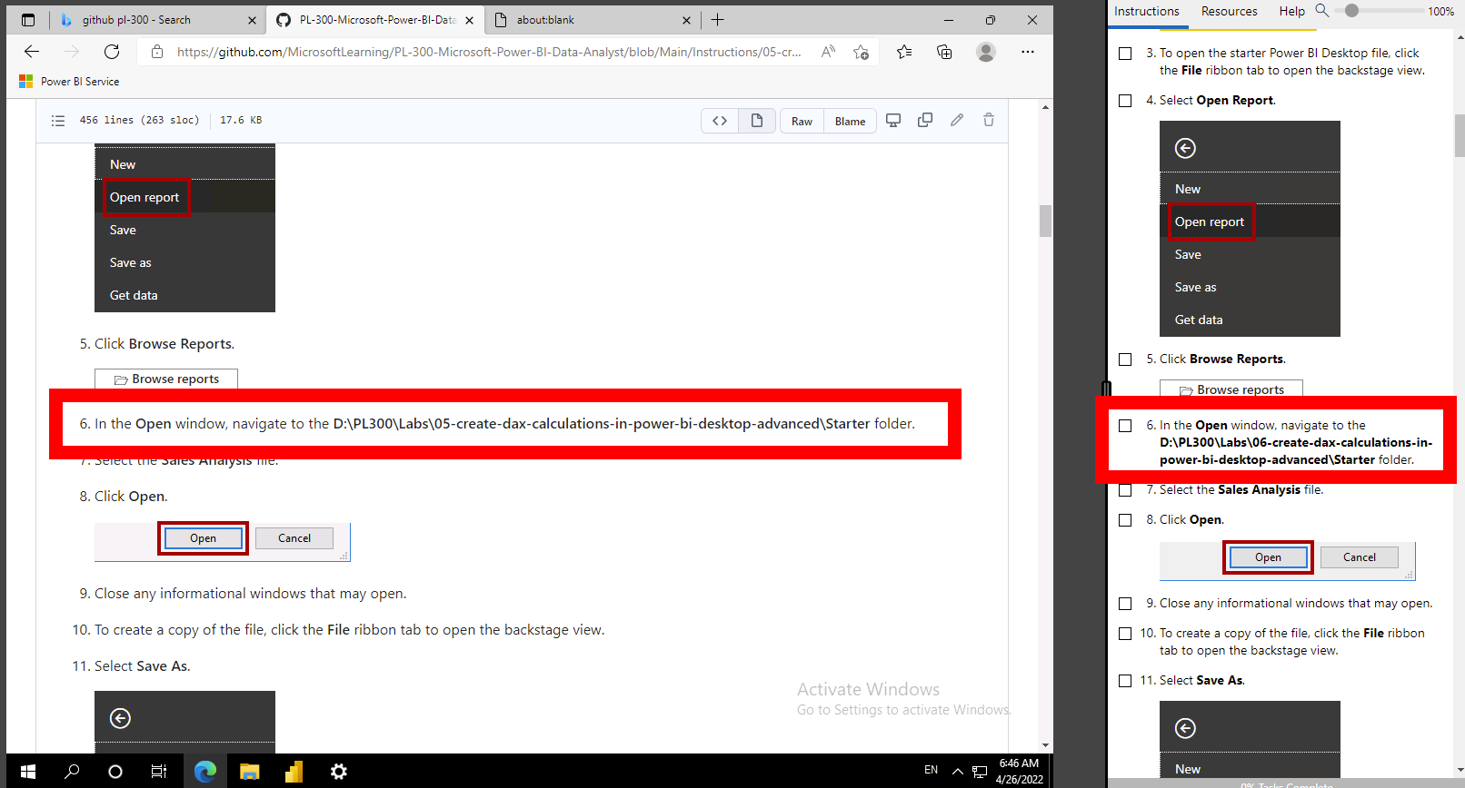Open the Power BI Service bookmark
Viewport: 1465px width, 788px height.
click(70, 82)
